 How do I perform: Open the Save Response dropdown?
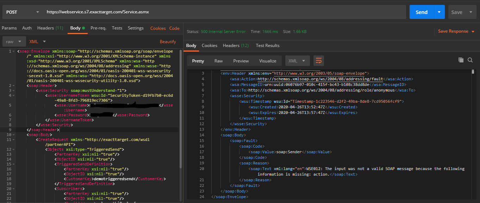point(456,31)
